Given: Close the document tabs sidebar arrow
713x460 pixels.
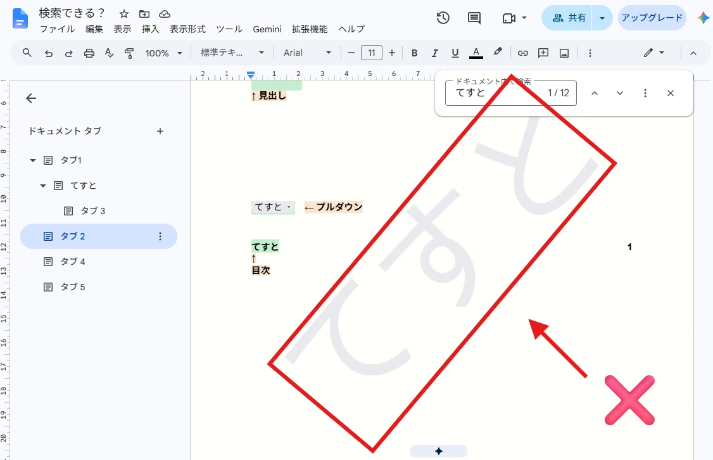Looking at the screenshot, I should coord(31,98).
